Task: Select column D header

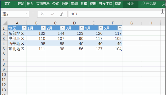Action: click(x=74, y=23)
